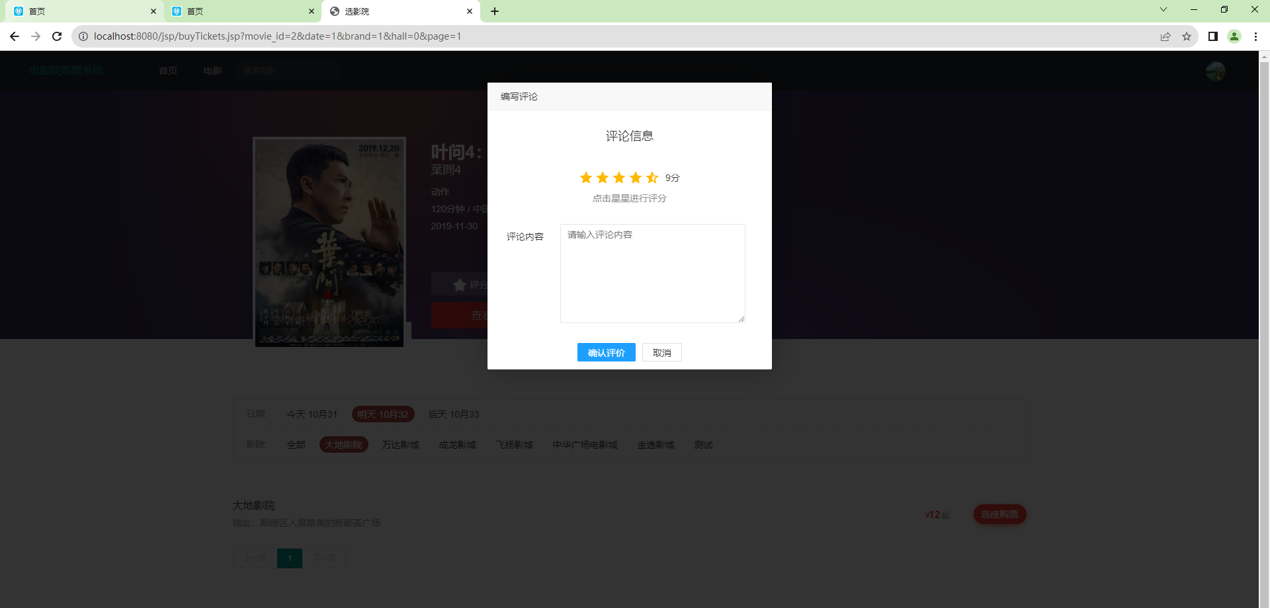Select the 万达影城 cinema filter
1270x608 pixels.
401,445
